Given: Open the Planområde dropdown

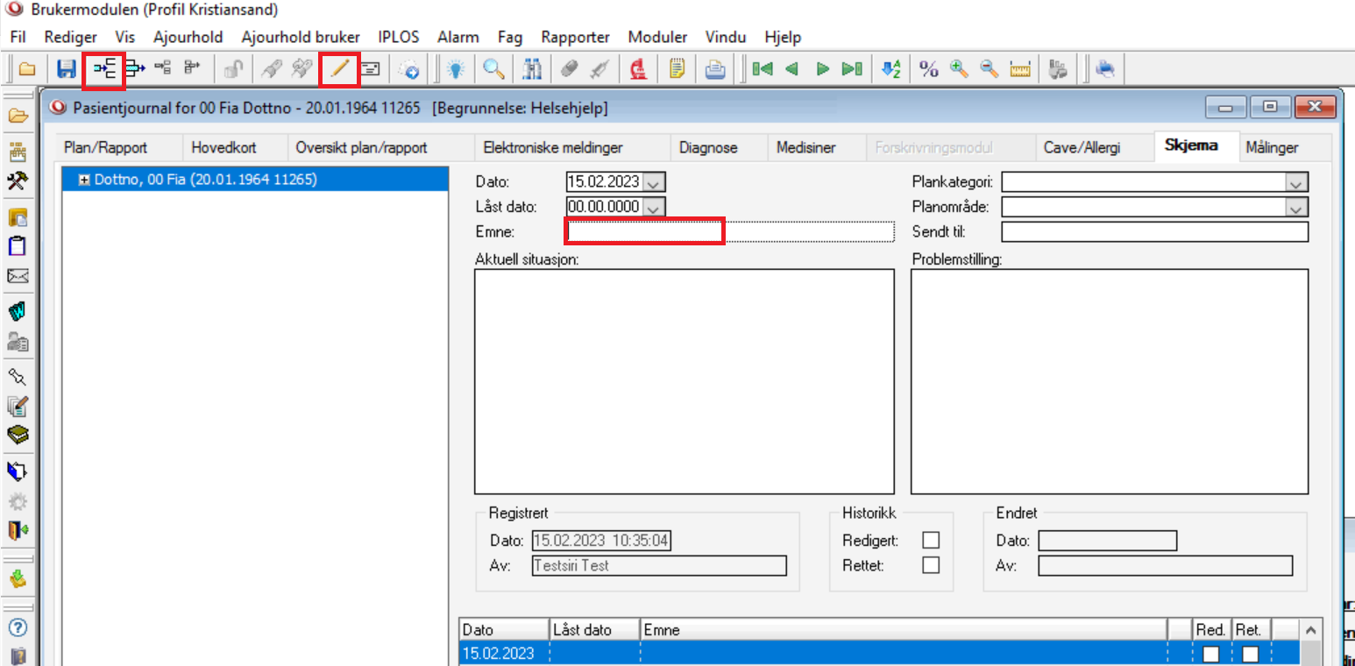Looking at the screenshot, I should [1297, 208].
